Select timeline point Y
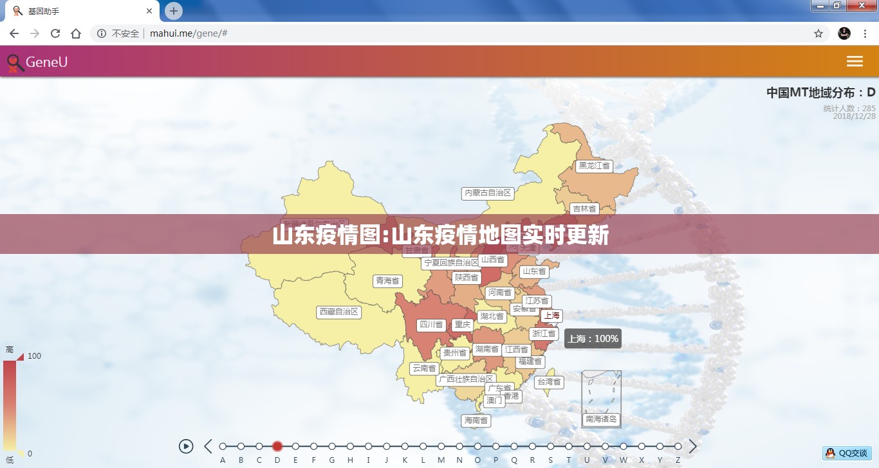 (x=660, y=446)
